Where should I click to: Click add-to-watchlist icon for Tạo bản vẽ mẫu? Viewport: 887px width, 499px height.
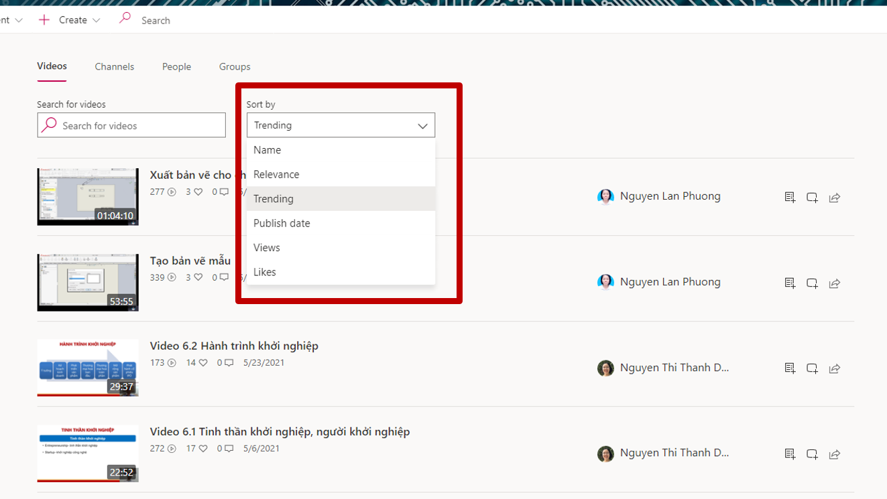pyautogui.click(x=790, y=283)
